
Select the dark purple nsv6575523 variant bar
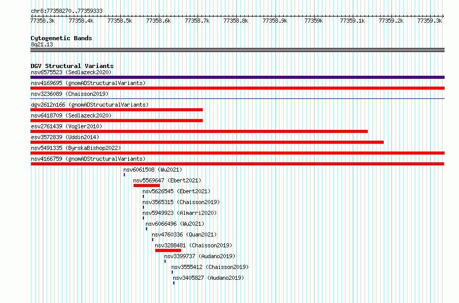237,77
